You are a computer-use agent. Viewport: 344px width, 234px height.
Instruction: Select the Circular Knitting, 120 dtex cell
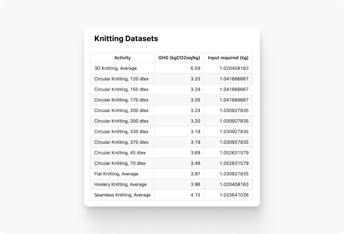coord(123,79)
